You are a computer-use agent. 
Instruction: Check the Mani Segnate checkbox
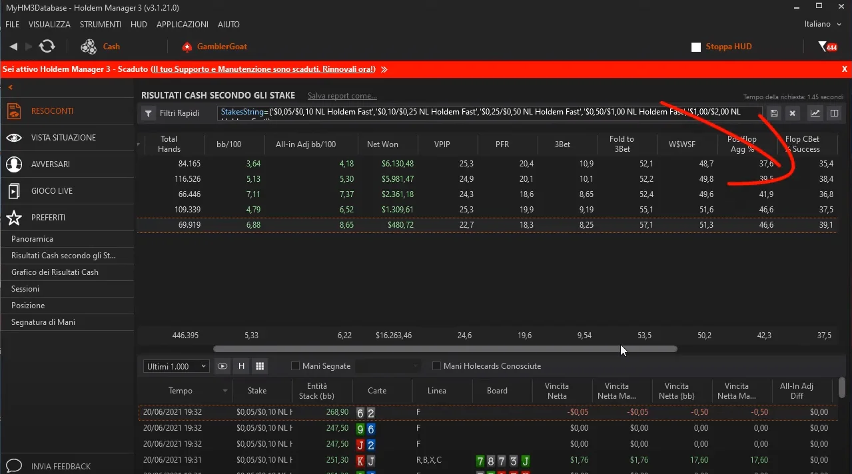pos(296,366)
